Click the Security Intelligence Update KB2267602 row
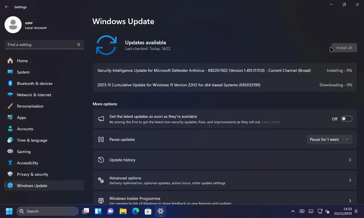 [x=225, y=70]
